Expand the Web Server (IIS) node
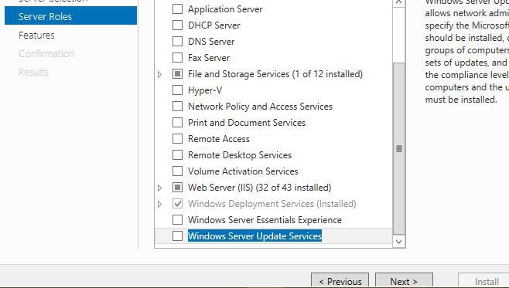Image resolution: width=509 pixels, height=288 pixels. (159, 188)
